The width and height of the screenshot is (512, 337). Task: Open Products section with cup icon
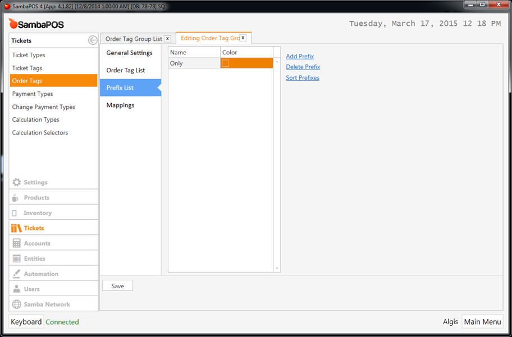click(17, 197)
